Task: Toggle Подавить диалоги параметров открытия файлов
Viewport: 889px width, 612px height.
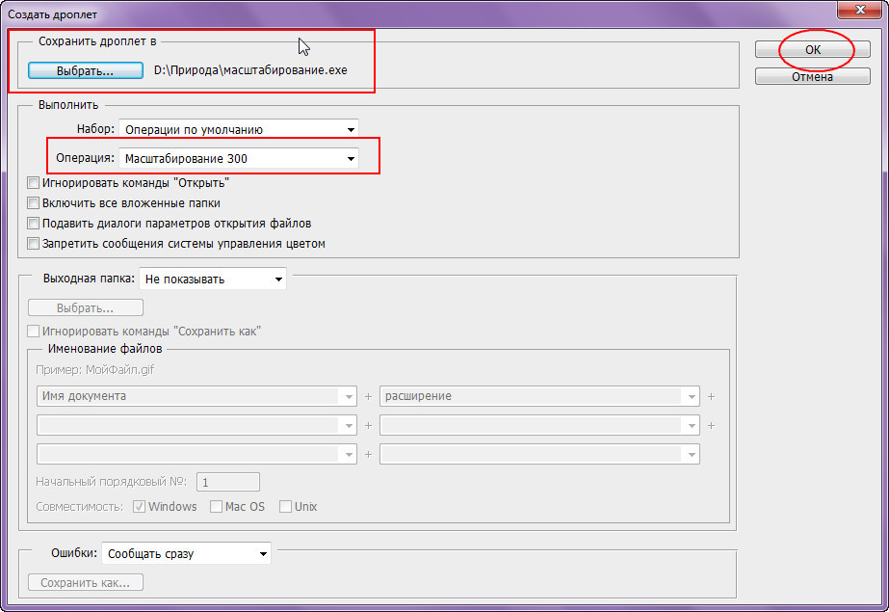Action: pyautogui.click(x=34, y=224)
